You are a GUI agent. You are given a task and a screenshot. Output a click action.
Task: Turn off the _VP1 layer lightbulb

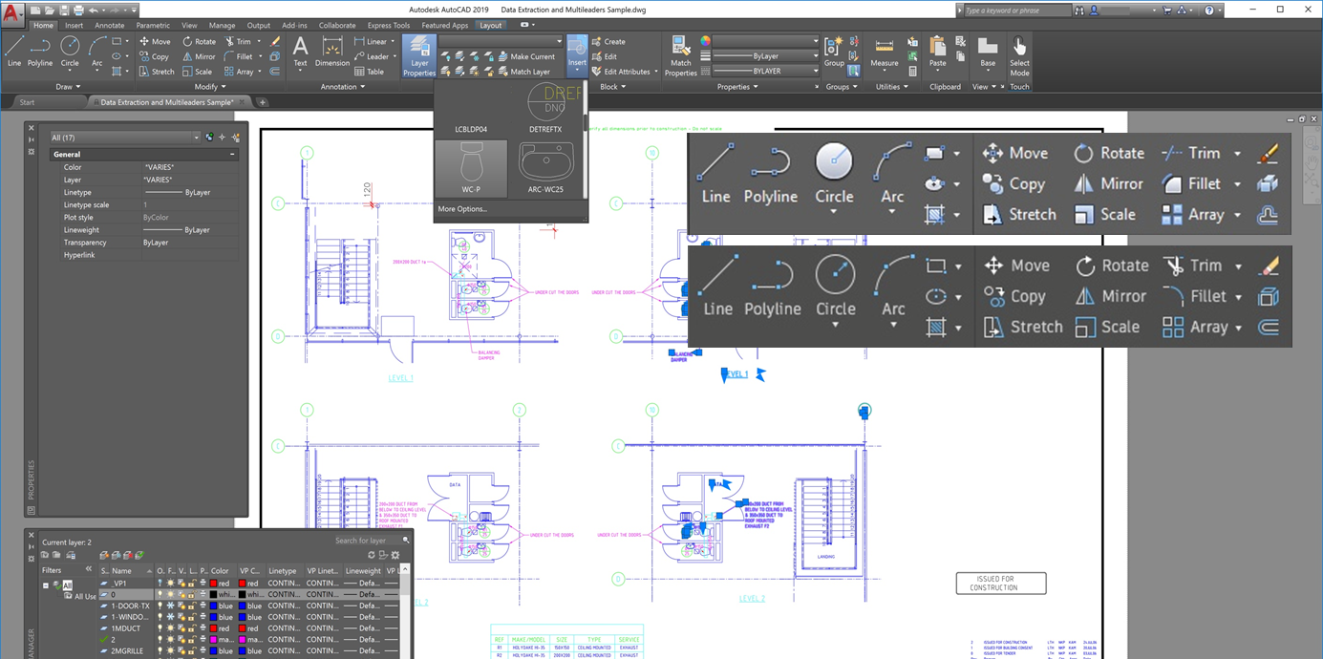(160, 584)
